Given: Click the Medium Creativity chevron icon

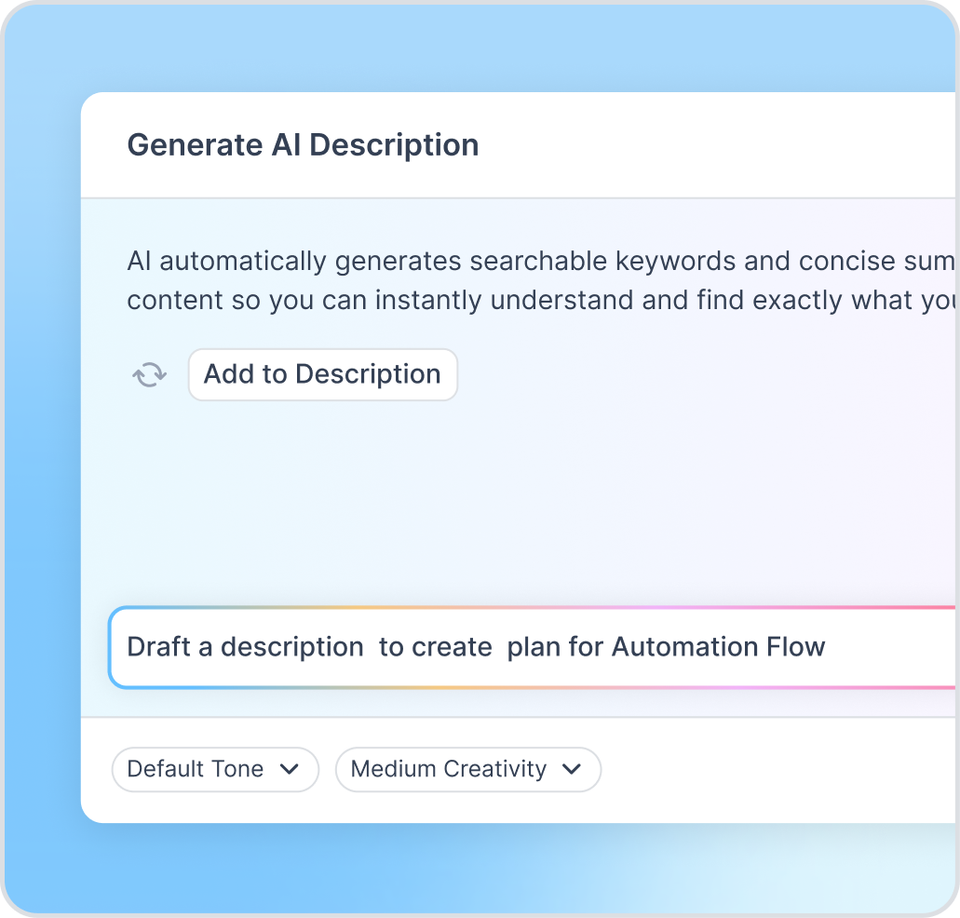Looking at the screenshot, I should 574,769.
